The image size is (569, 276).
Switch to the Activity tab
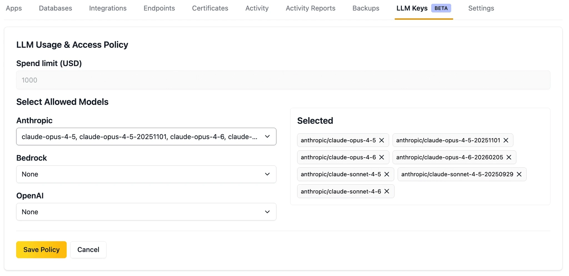point(257,8)
